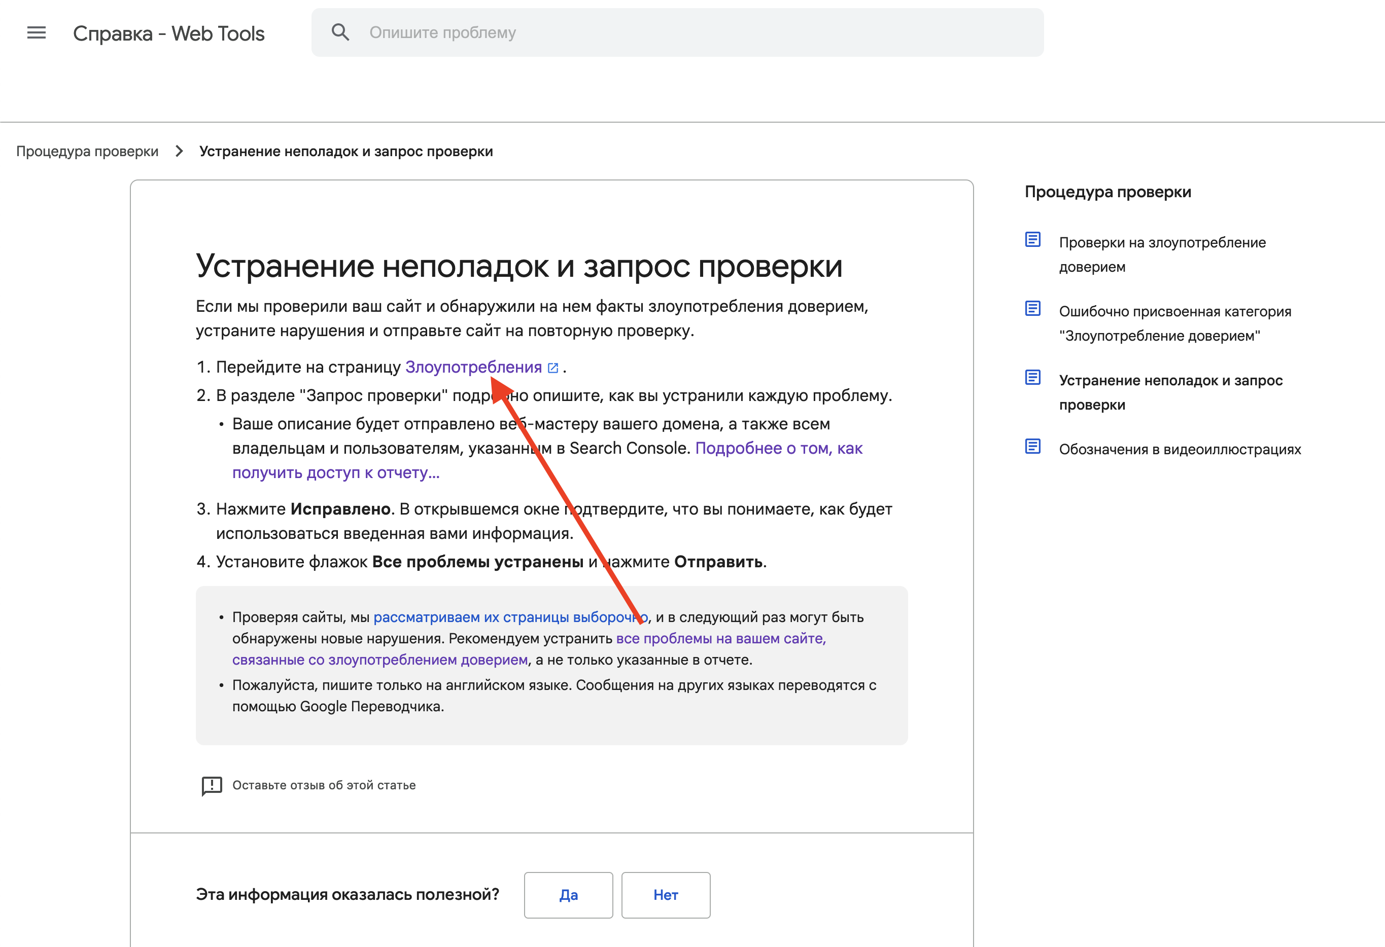Click article icon beside sidebar 'Устранение неполадок'

point(1033,378)
